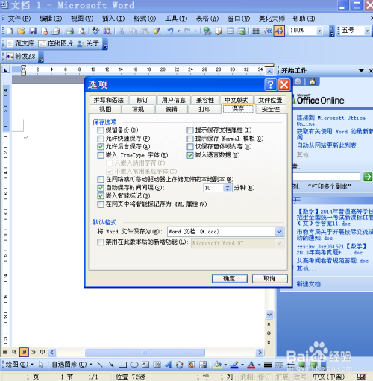Switch to the 安全性 tab
This screenshot has height=381, width=373.
coord(271,109)
